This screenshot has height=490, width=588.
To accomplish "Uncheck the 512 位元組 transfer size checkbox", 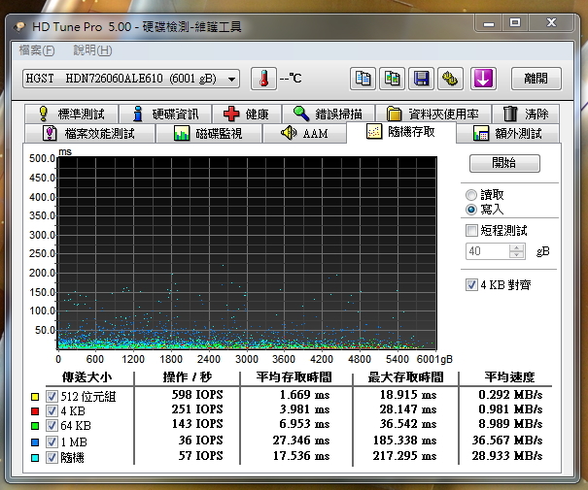I will tap(52, 396).
